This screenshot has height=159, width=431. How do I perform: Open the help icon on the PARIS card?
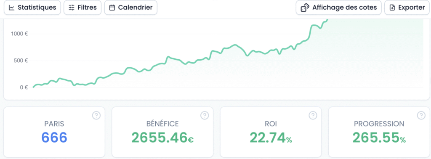[x=96, y=116]
